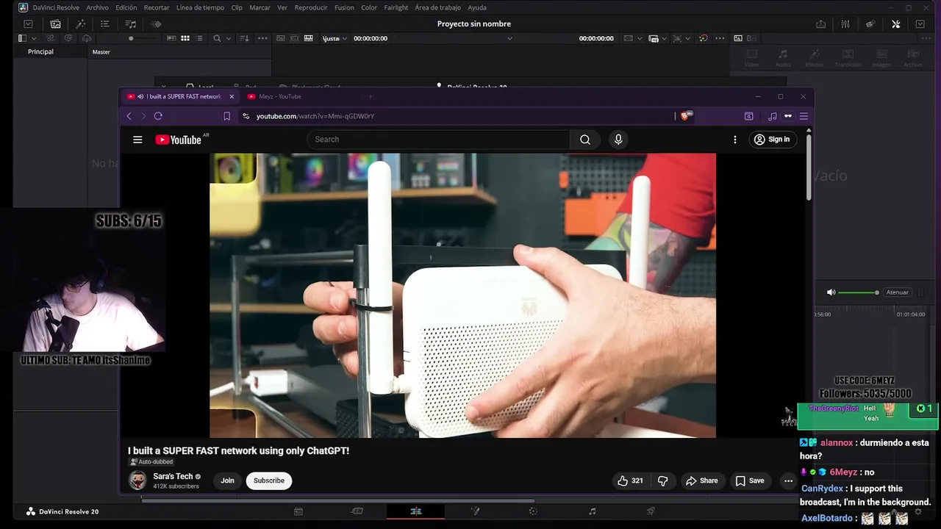Open the source clip name dropdown
This screenshot has width=941, height=529.
(x=509, y=38)
